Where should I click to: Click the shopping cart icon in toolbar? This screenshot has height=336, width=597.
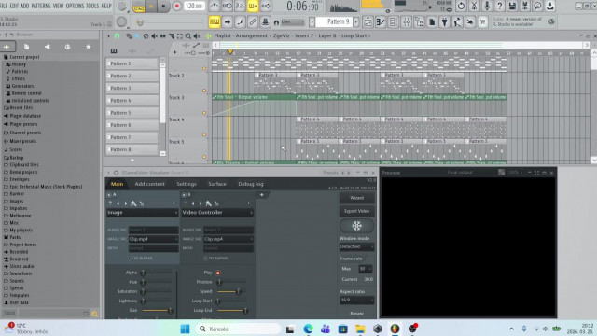click(x=483, y=22)
